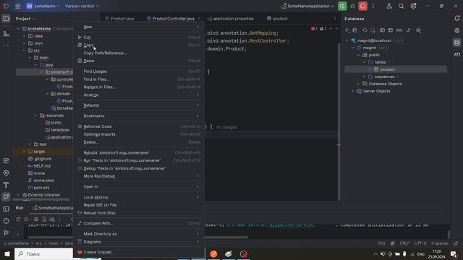This screenshot has width=463, height=260.
Task: Choose Compare With menu entry
Action: [x=139, y=223]
